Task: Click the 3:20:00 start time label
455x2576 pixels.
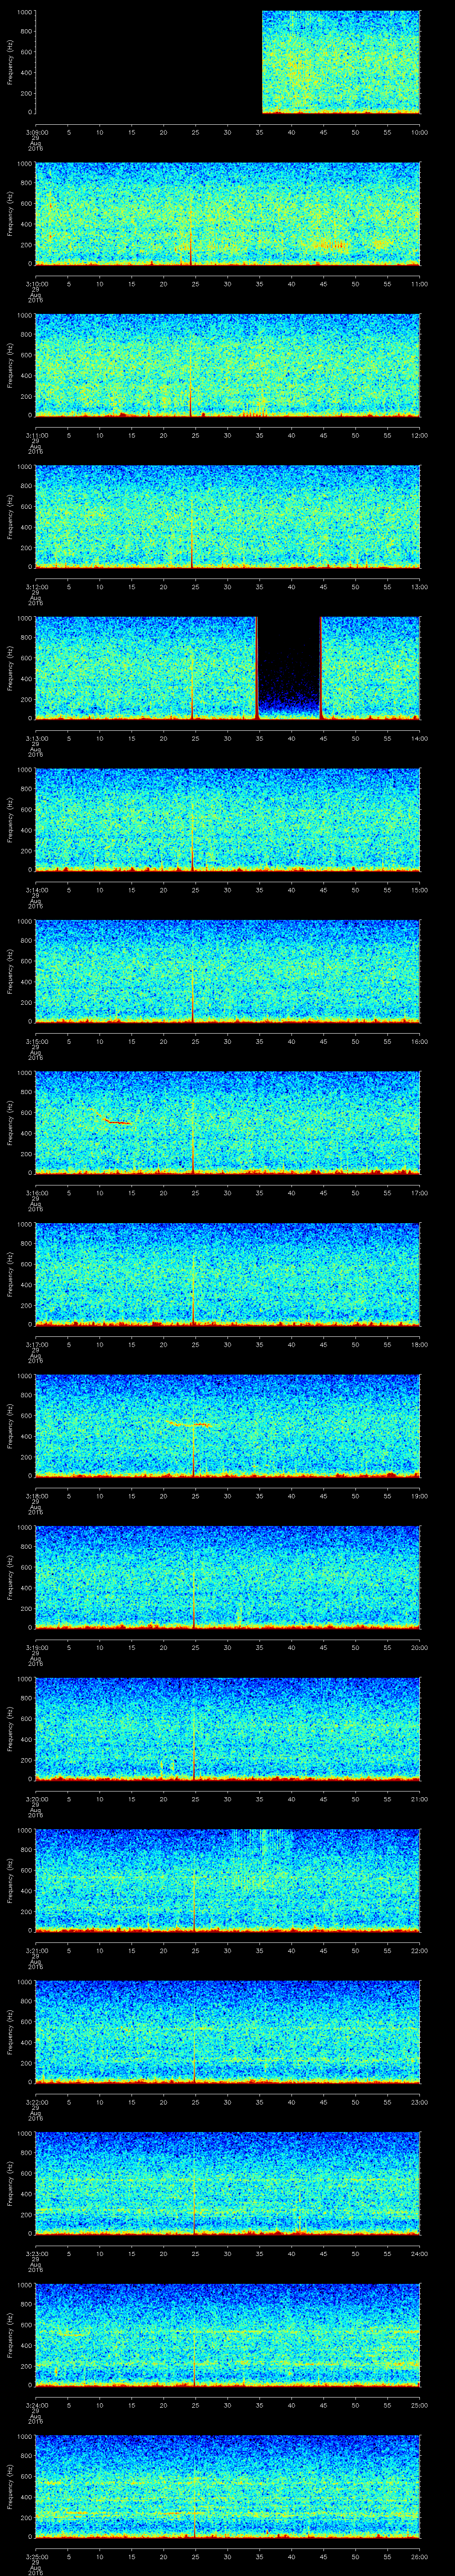Action: pos(36,1798)
